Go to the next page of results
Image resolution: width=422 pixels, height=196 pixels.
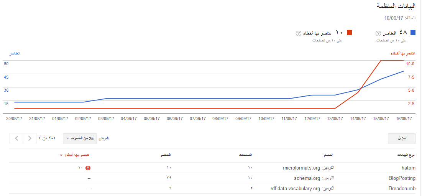(x=30, y=138)
